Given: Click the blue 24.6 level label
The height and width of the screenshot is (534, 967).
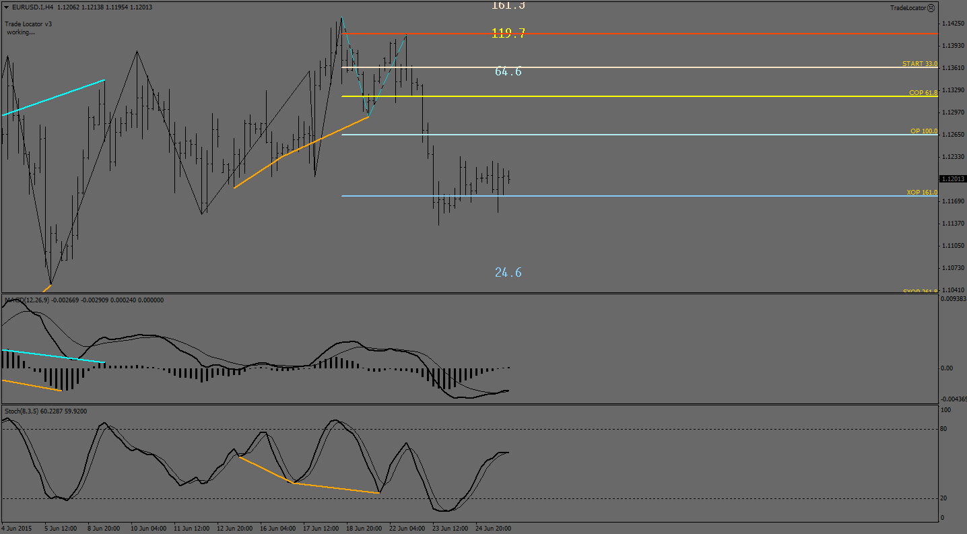Looking at the screenshot, I should pos(508,272).
